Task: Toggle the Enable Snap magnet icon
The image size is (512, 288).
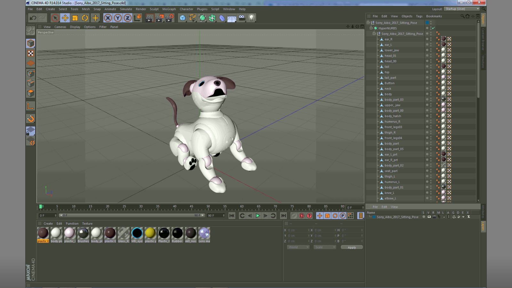Action: tap(31, 119)
